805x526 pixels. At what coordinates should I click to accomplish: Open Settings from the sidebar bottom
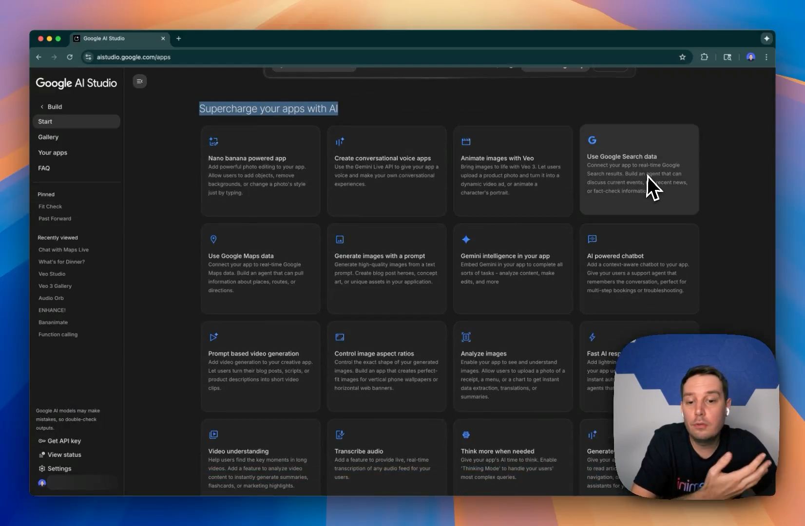[x=59, y=469]
